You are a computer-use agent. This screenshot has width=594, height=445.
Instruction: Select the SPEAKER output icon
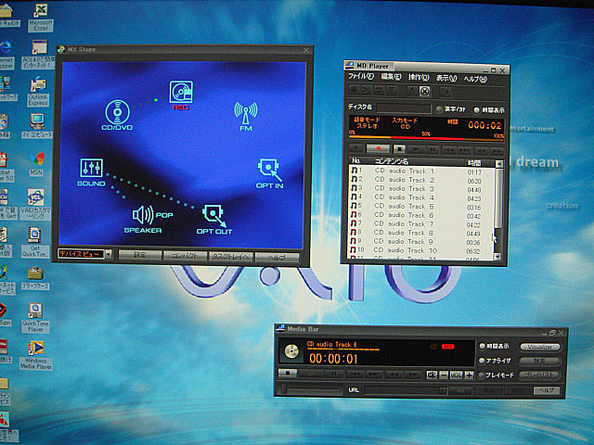[x=142, y=216]
